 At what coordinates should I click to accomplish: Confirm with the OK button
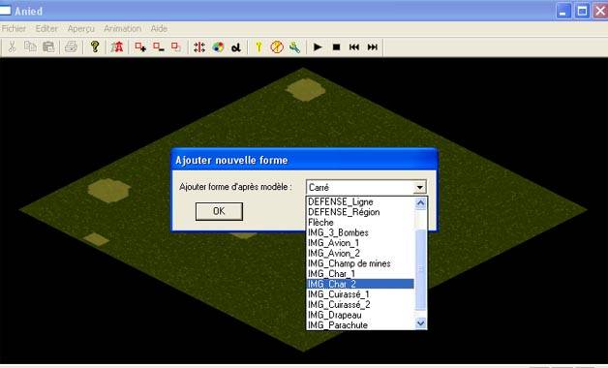coord(219,211)
